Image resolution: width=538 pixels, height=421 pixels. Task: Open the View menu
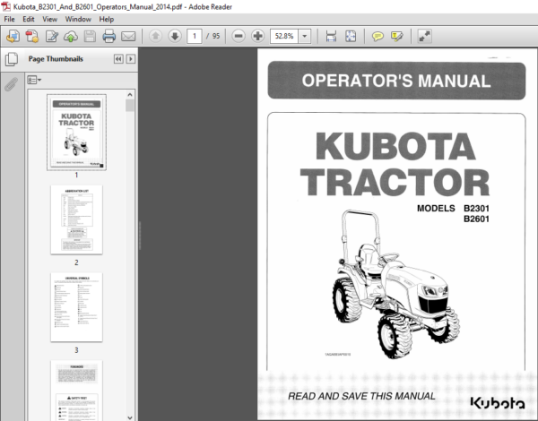tap(49, 19)
